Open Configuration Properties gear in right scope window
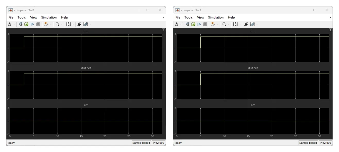339x152 pixels. [177, 24]
